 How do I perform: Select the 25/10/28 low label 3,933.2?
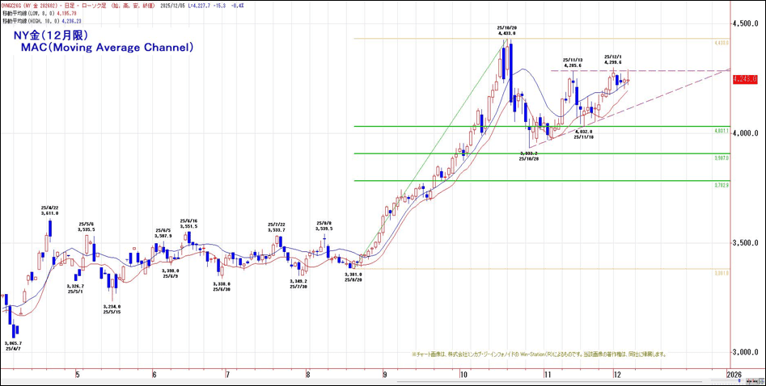[x=529, y=156]
